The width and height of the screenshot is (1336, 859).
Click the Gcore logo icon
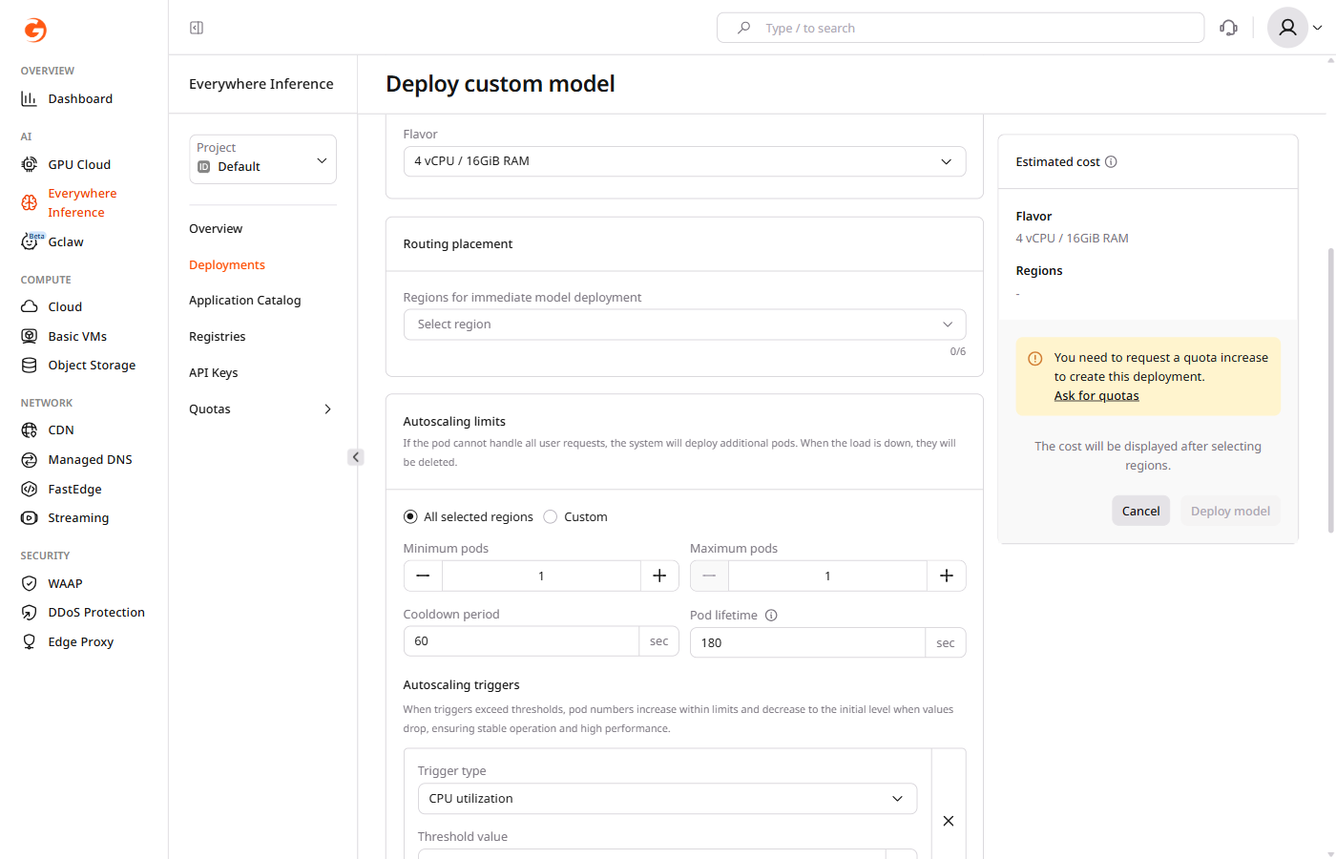click(35, 30)
